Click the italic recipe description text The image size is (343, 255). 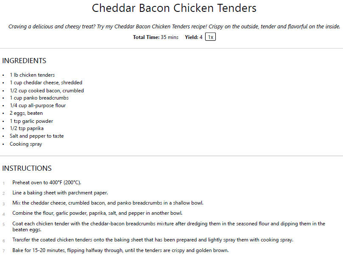pos(174,26)
